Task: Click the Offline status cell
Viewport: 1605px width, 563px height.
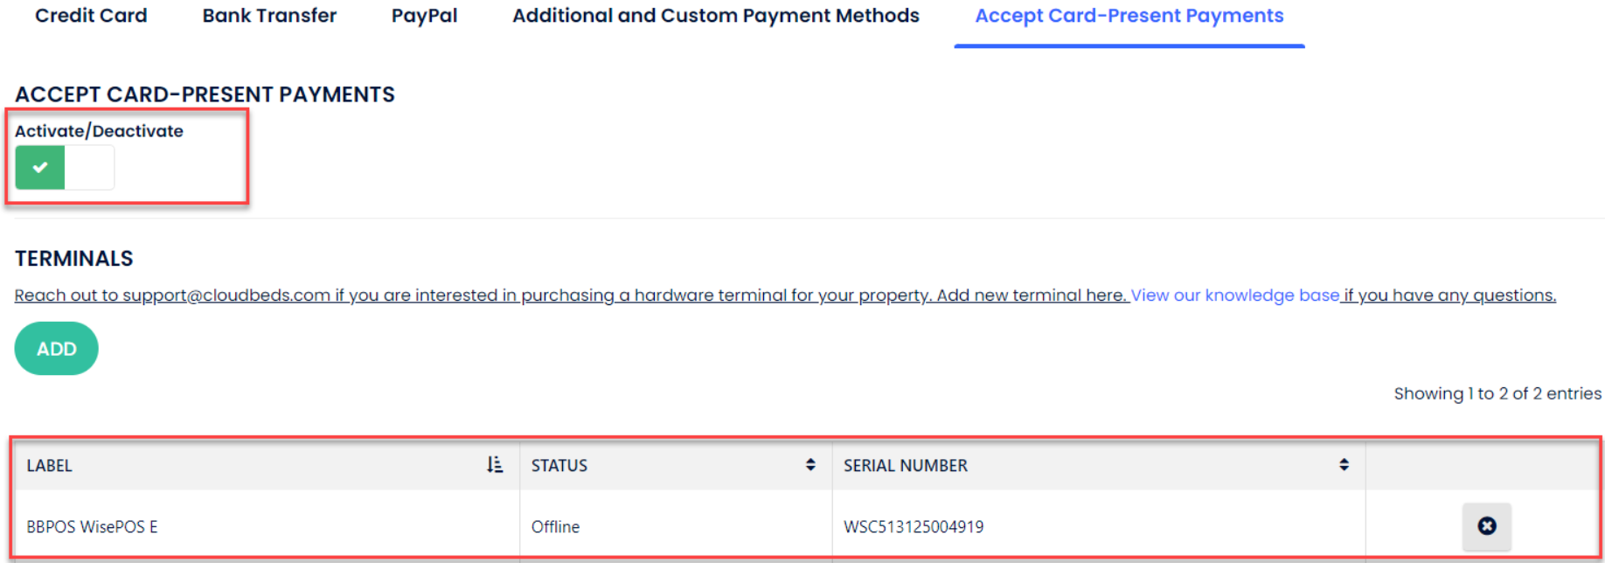Action: (x=555, y=527)
